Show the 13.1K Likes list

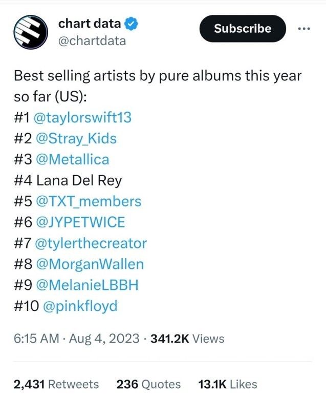coord(227,384)
